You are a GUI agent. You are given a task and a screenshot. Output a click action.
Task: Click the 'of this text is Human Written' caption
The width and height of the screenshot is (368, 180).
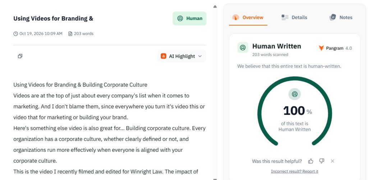pos(295,127)
